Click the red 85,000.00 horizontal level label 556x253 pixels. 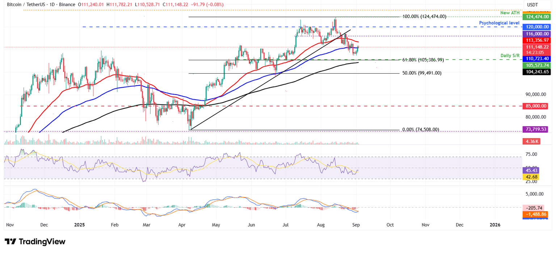[x=536, y=106]
